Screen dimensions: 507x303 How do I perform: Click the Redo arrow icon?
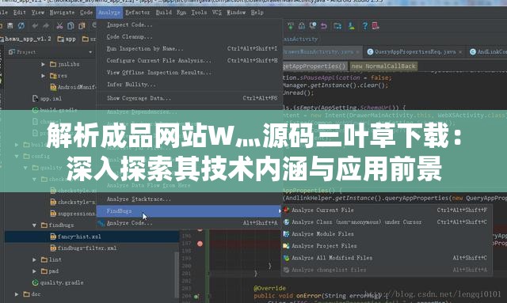[x=46, y=26]
